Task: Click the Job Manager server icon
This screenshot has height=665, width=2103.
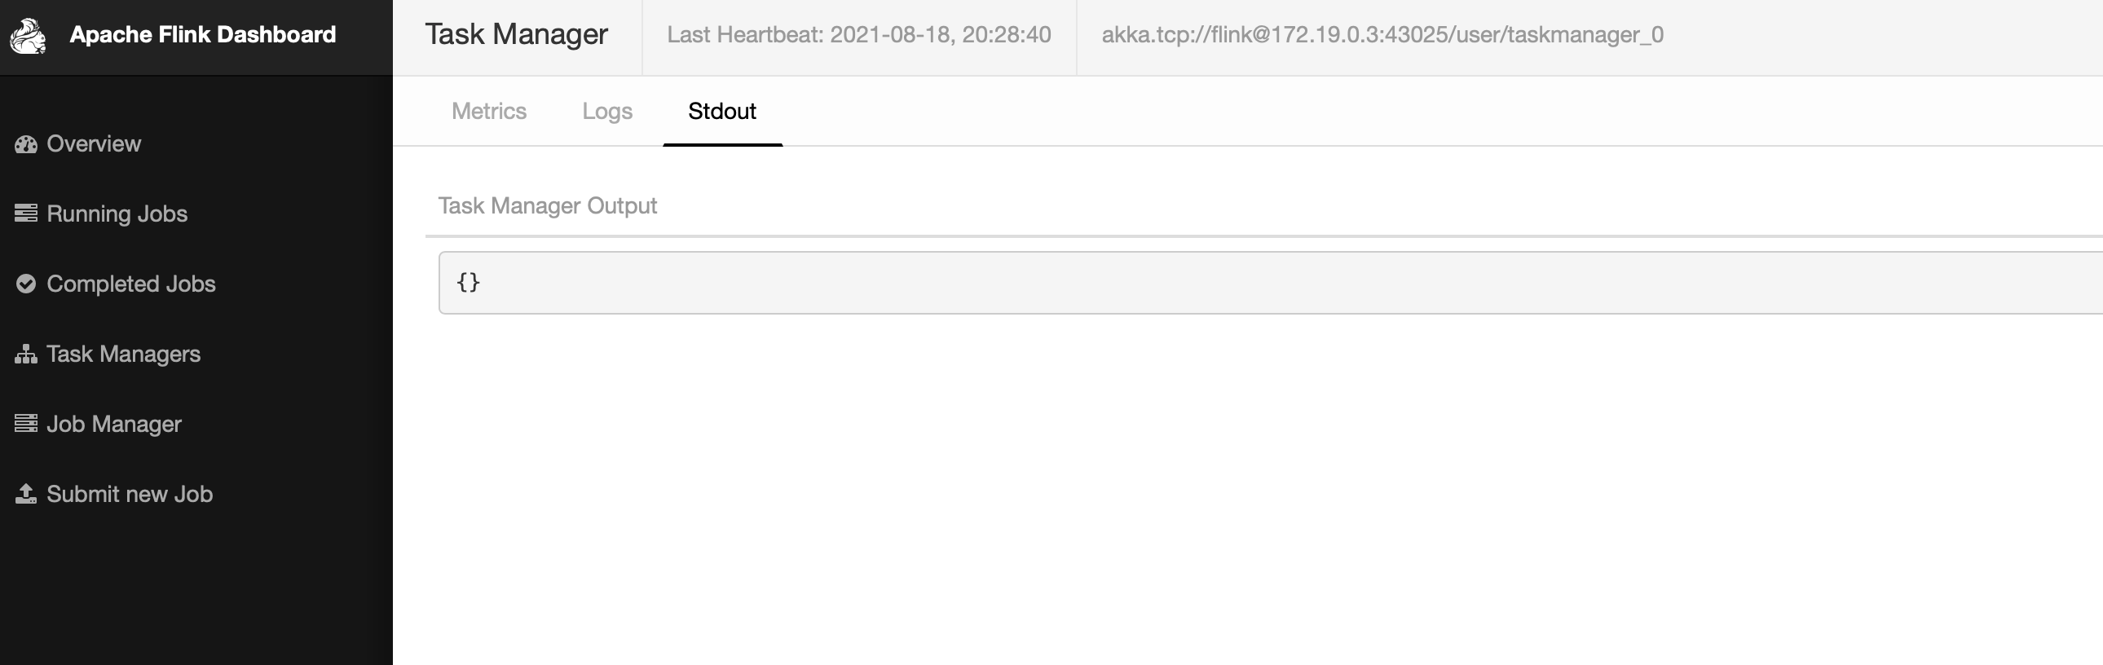Action: [x=26, y=424]
